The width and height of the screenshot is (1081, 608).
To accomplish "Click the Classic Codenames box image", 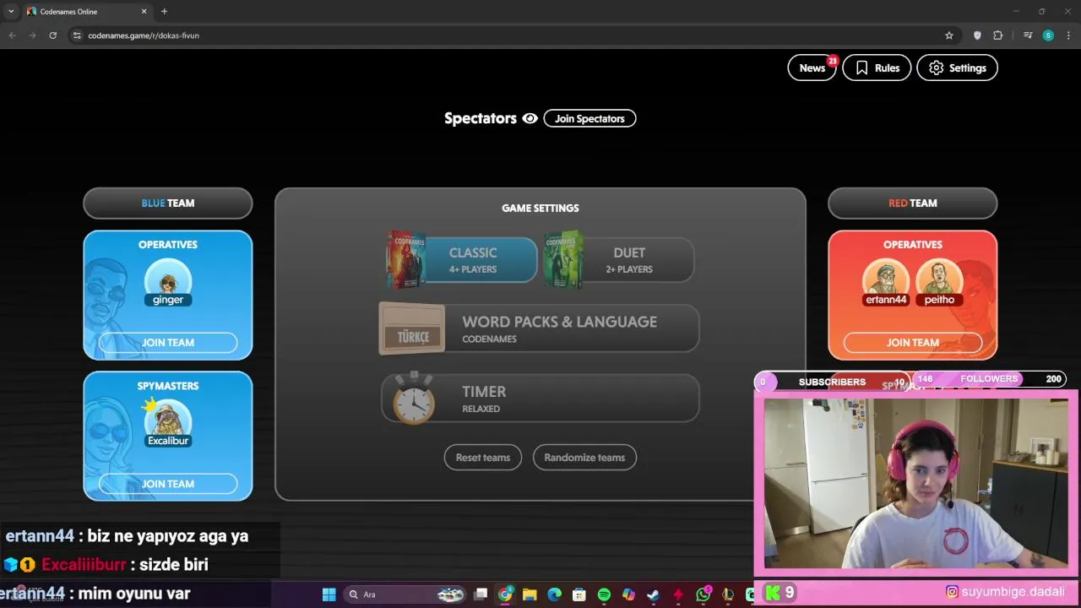I will click(406, 259).
